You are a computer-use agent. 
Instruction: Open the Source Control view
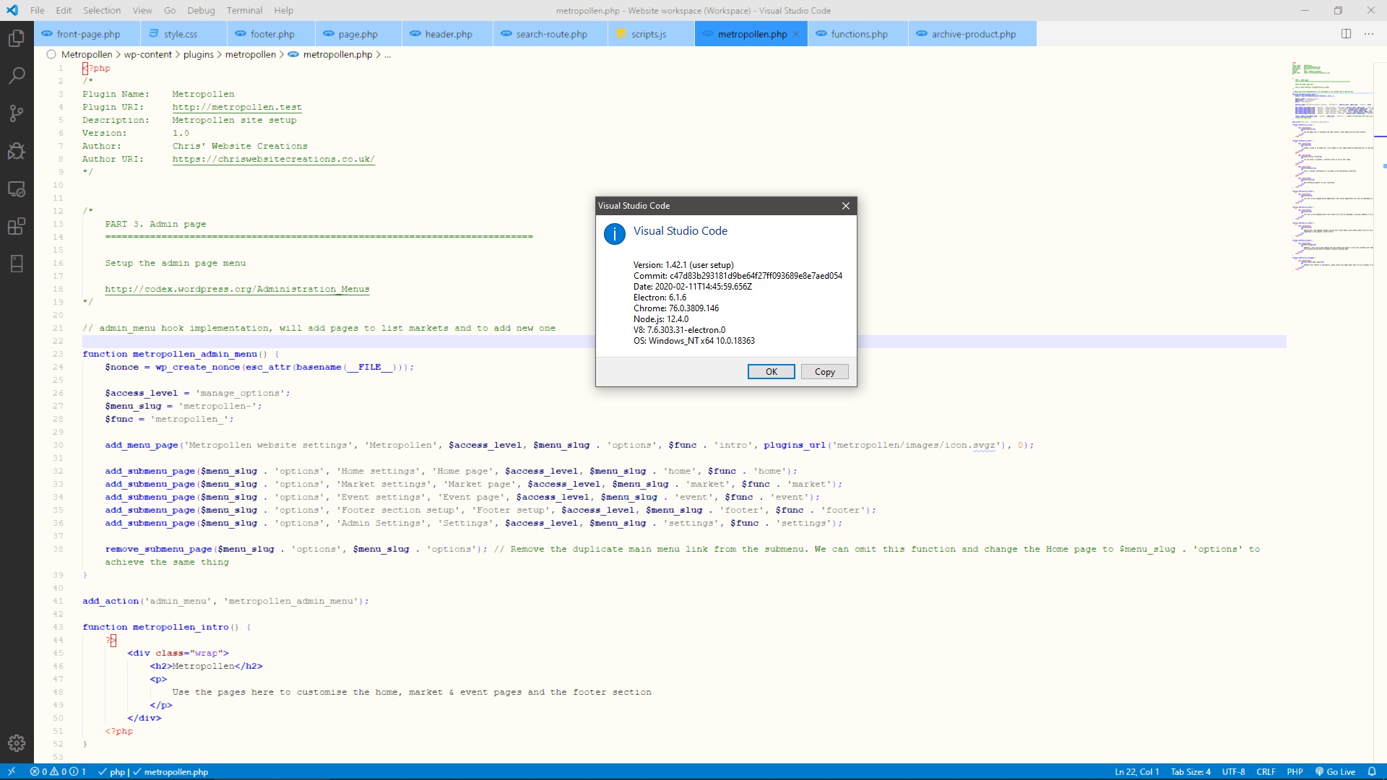point(16,113)
